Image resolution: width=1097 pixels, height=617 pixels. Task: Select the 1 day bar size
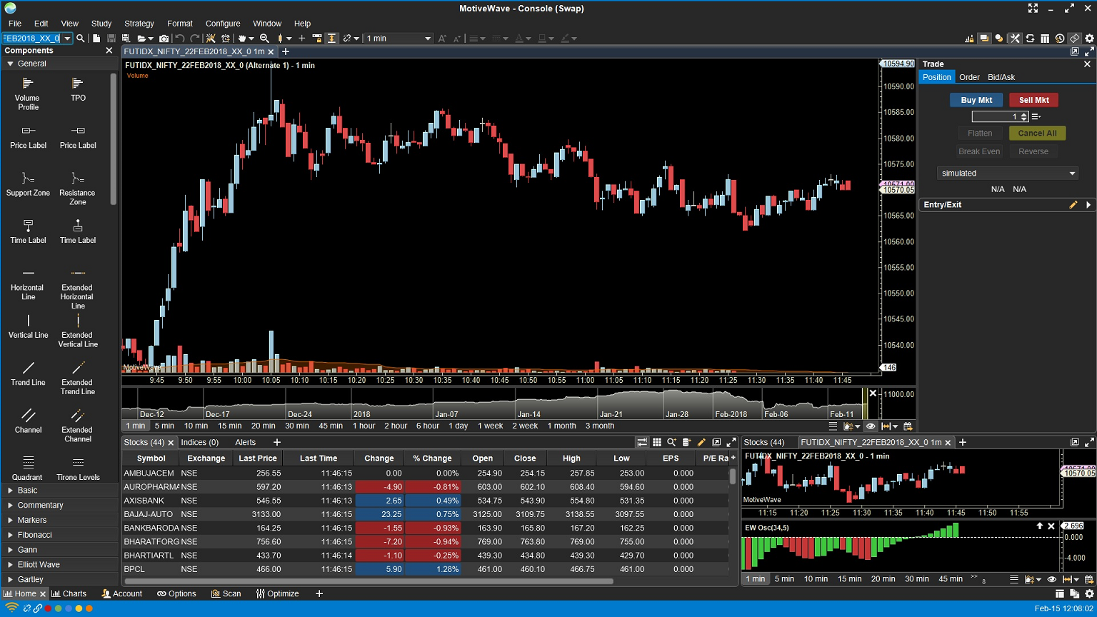(458, 426)
